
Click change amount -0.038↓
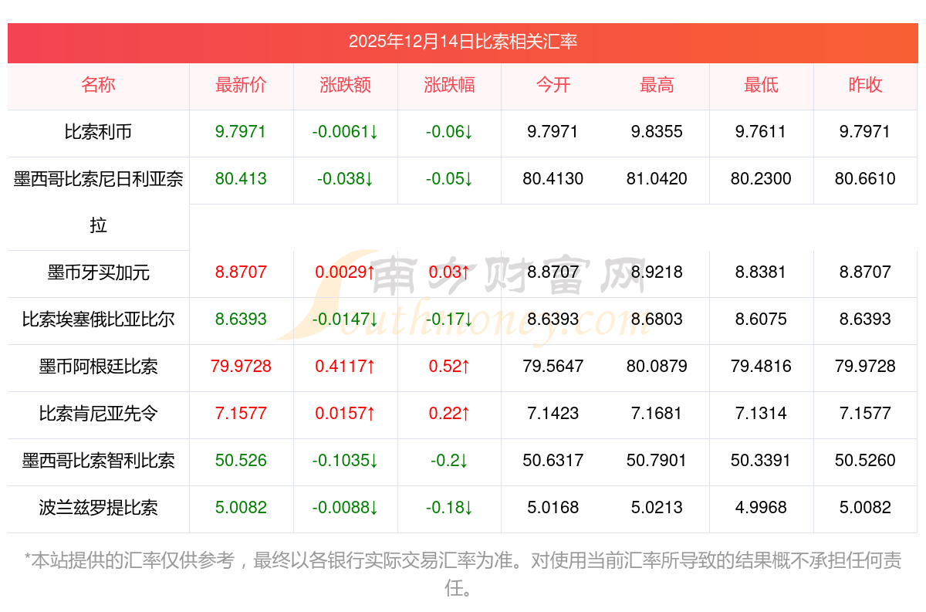tap(345, 179)
